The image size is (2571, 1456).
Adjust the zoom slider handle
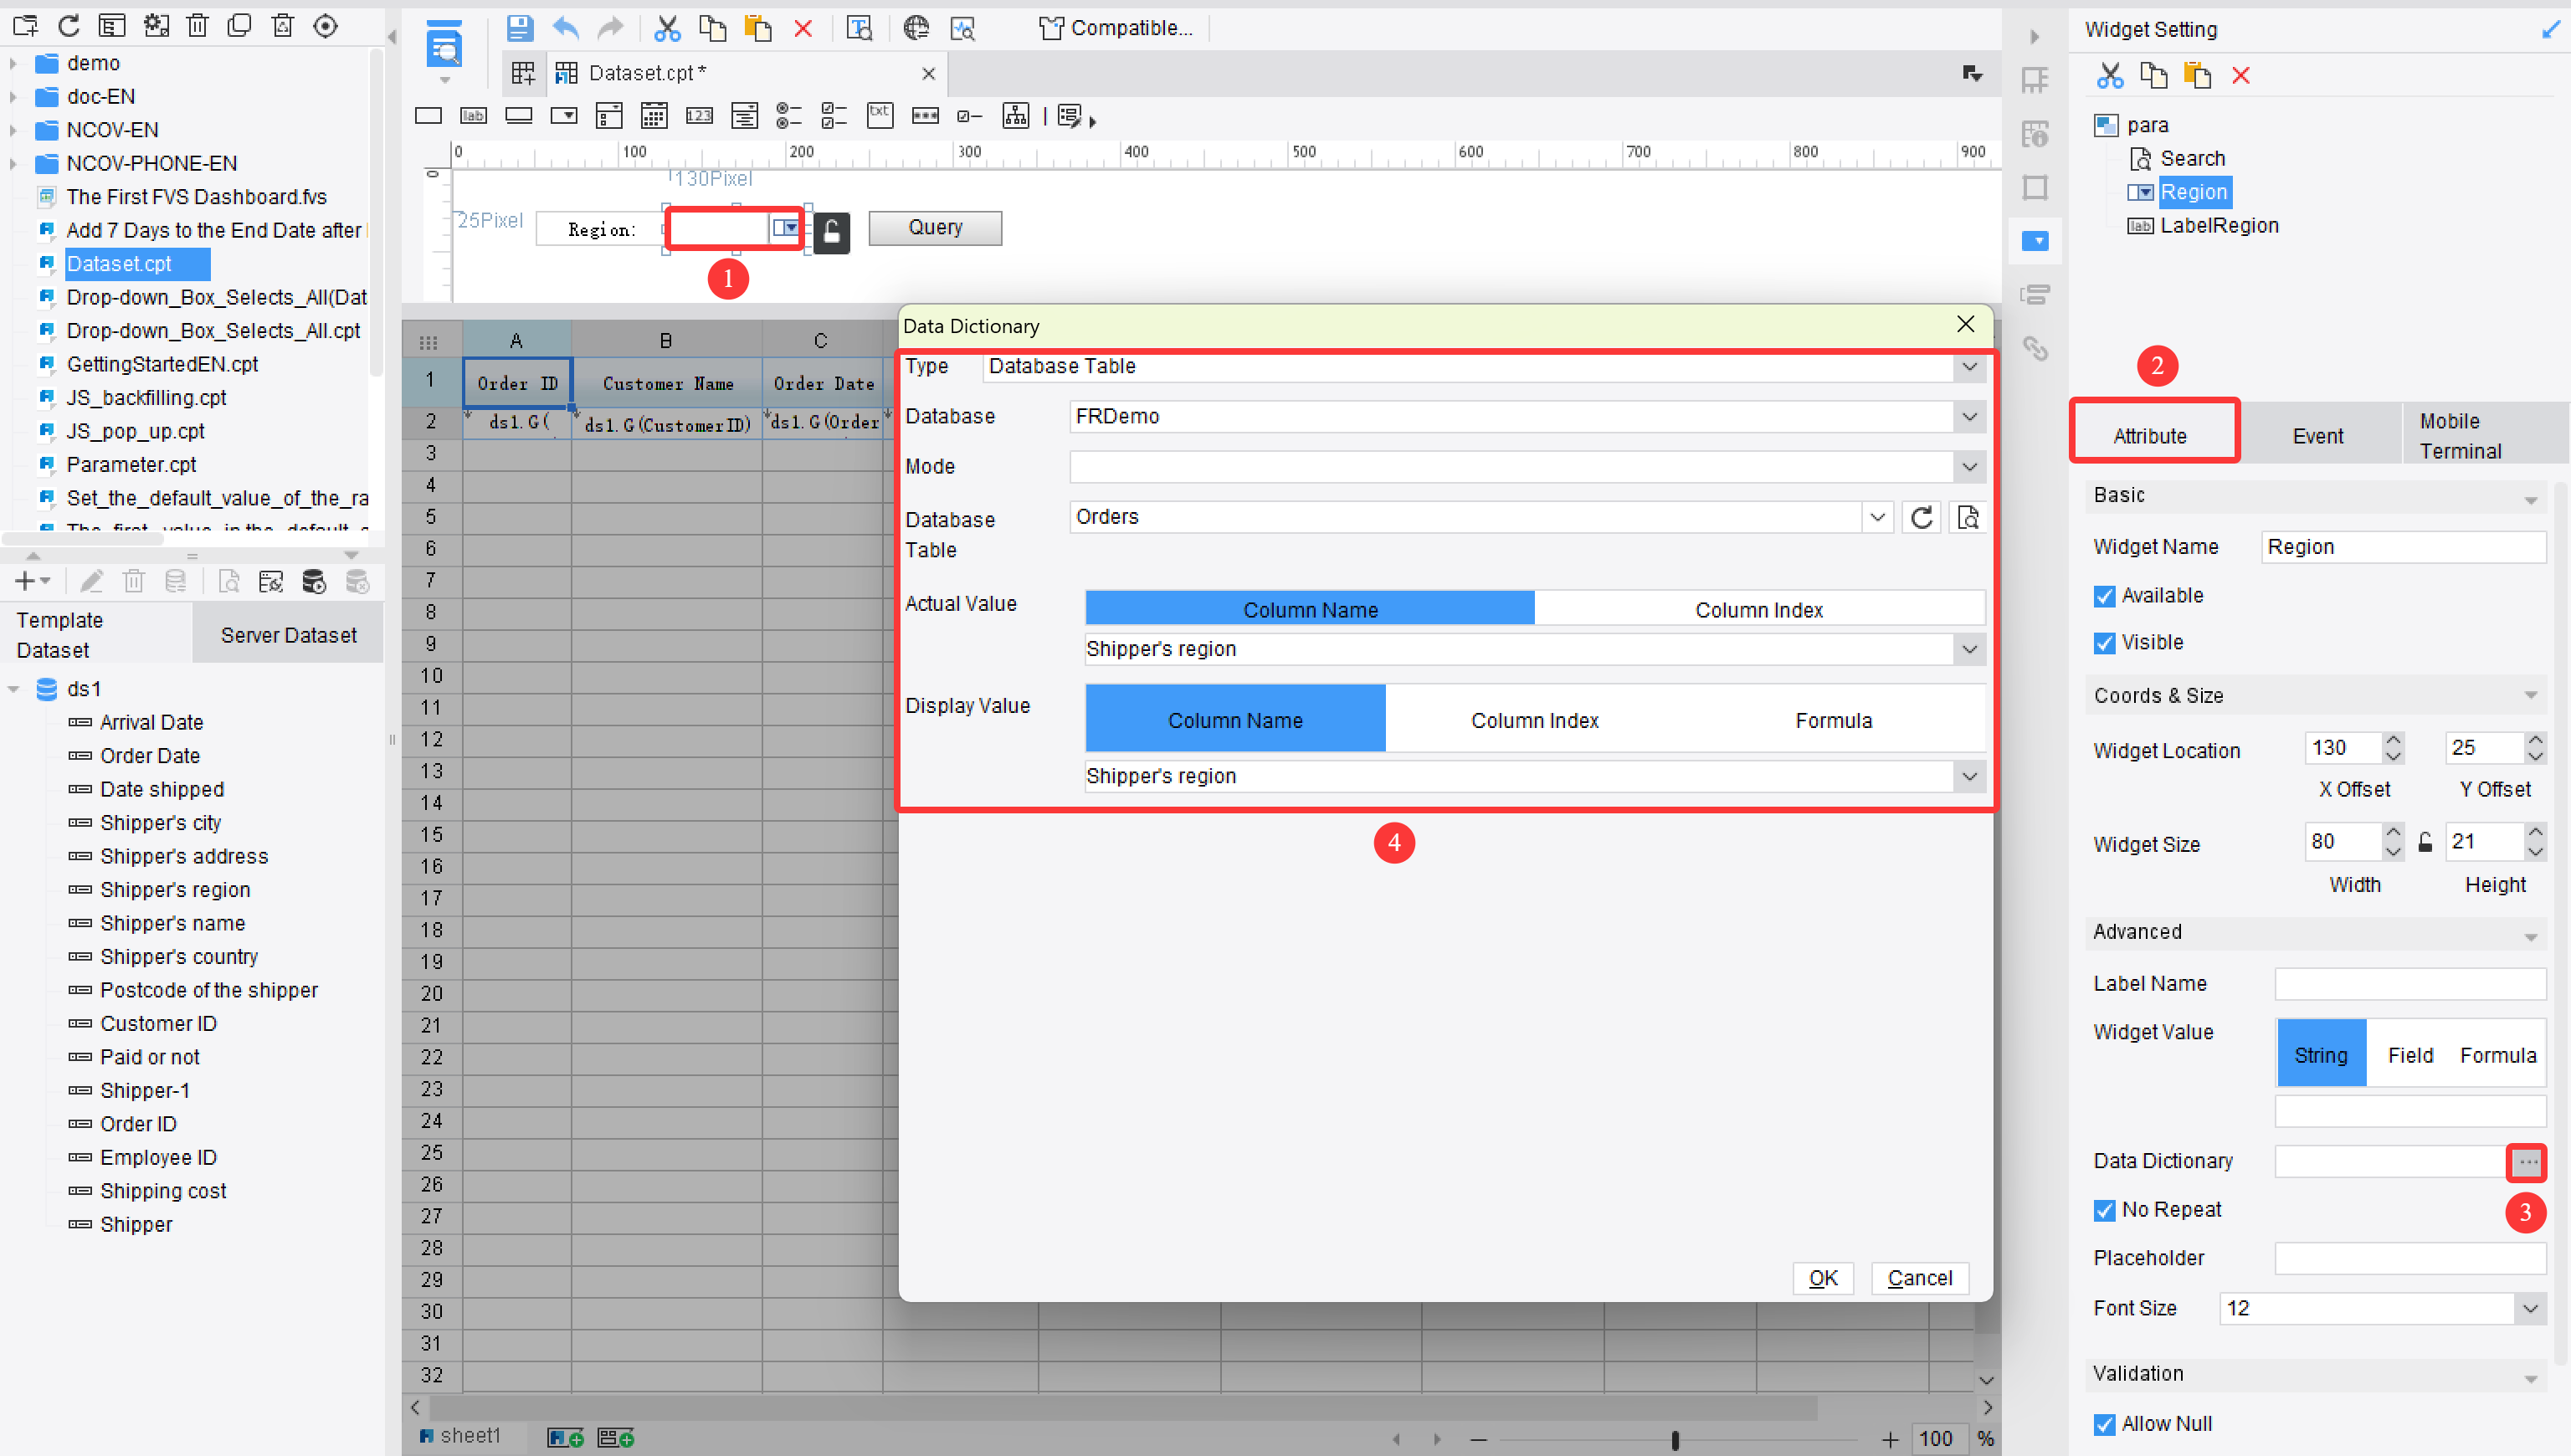[x=1675, y=1439]
